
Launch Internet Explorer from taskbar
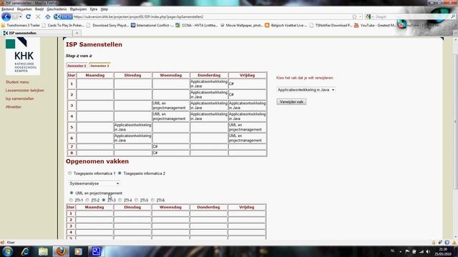tap(26, 251)
